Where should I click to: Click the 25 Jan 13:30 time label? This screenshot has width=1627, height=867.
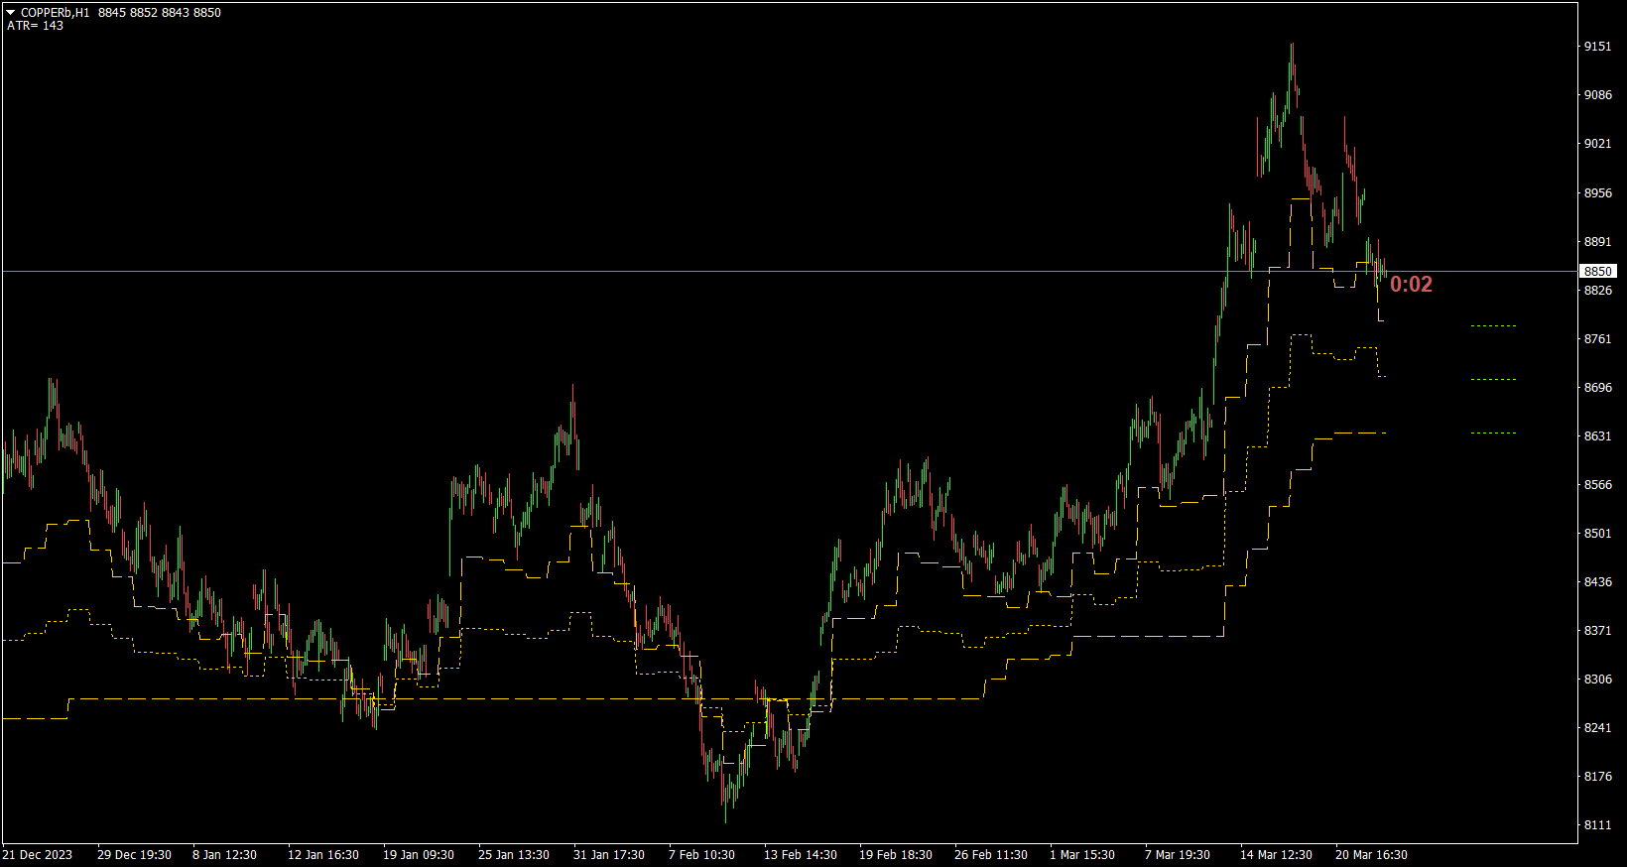coord(514,855)
